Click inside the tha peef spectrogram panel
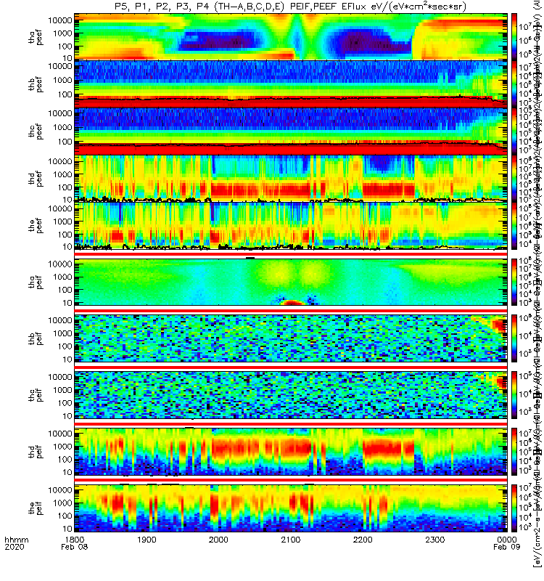The width and height of the screenshot is (544, 581). tap(291, 36)
